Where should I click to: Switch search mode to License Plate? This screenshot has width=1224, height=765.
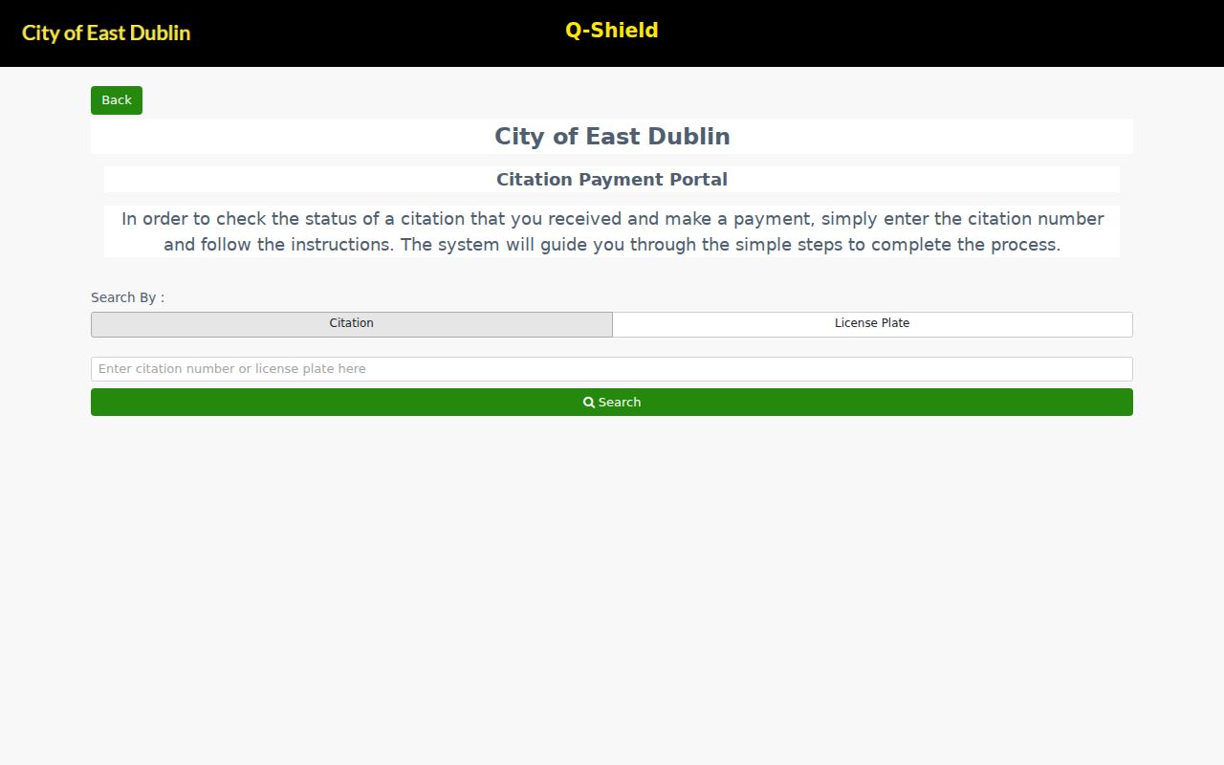(x=872, y=324)
